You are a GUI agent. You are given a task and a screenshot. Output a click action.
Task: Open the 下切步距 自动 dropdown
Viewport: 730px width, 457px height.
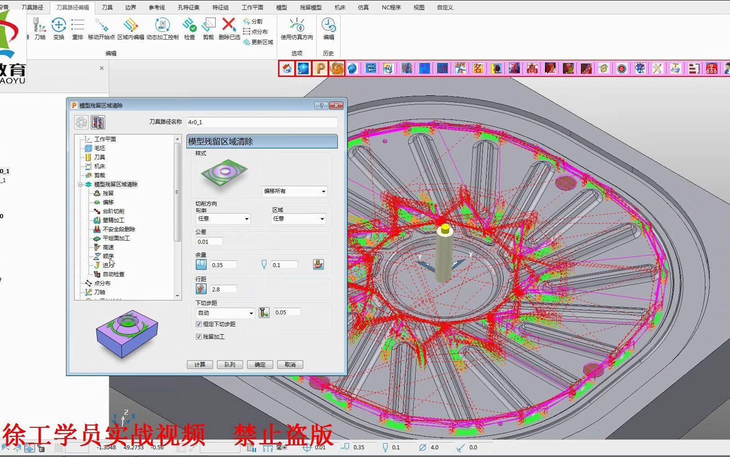[x=226, y=313]
